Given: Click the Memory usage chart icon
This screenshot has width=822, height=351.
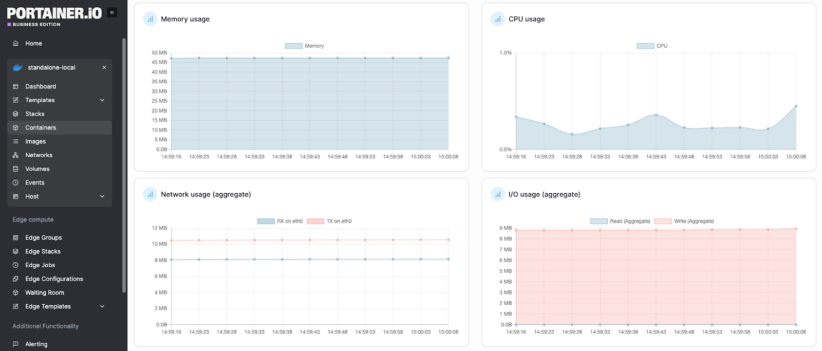Looking at the screenshot, I should click(x=150, y=19).
